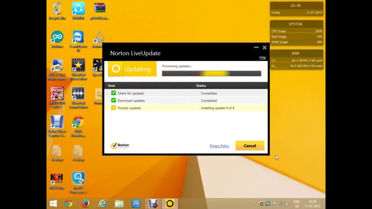Open the Rainmeter water-drop shortcut
Screen dimensions: 372x209
tap(98, 39)
